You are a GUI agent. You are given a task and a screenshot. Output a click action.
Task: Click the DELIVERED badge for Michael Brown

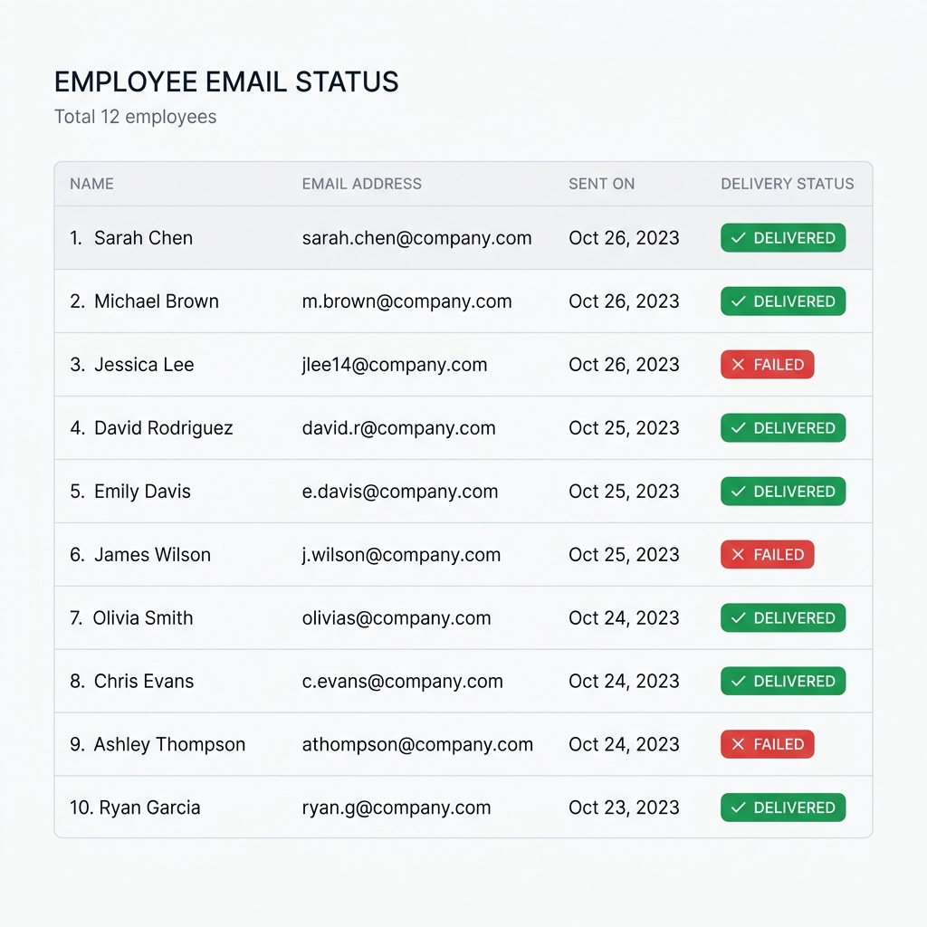pos(783,301)
